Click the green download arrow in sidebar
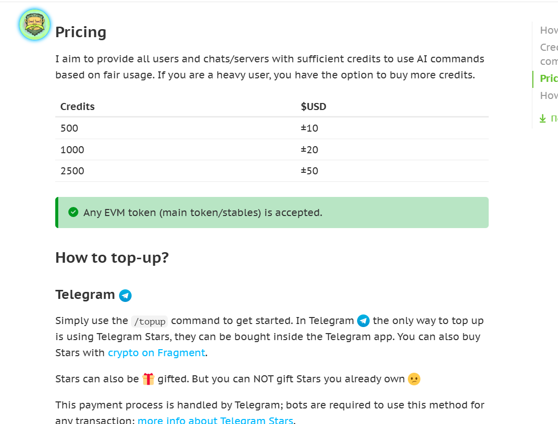The height and width of the screenshot is (424, 558). pos(542,119)
